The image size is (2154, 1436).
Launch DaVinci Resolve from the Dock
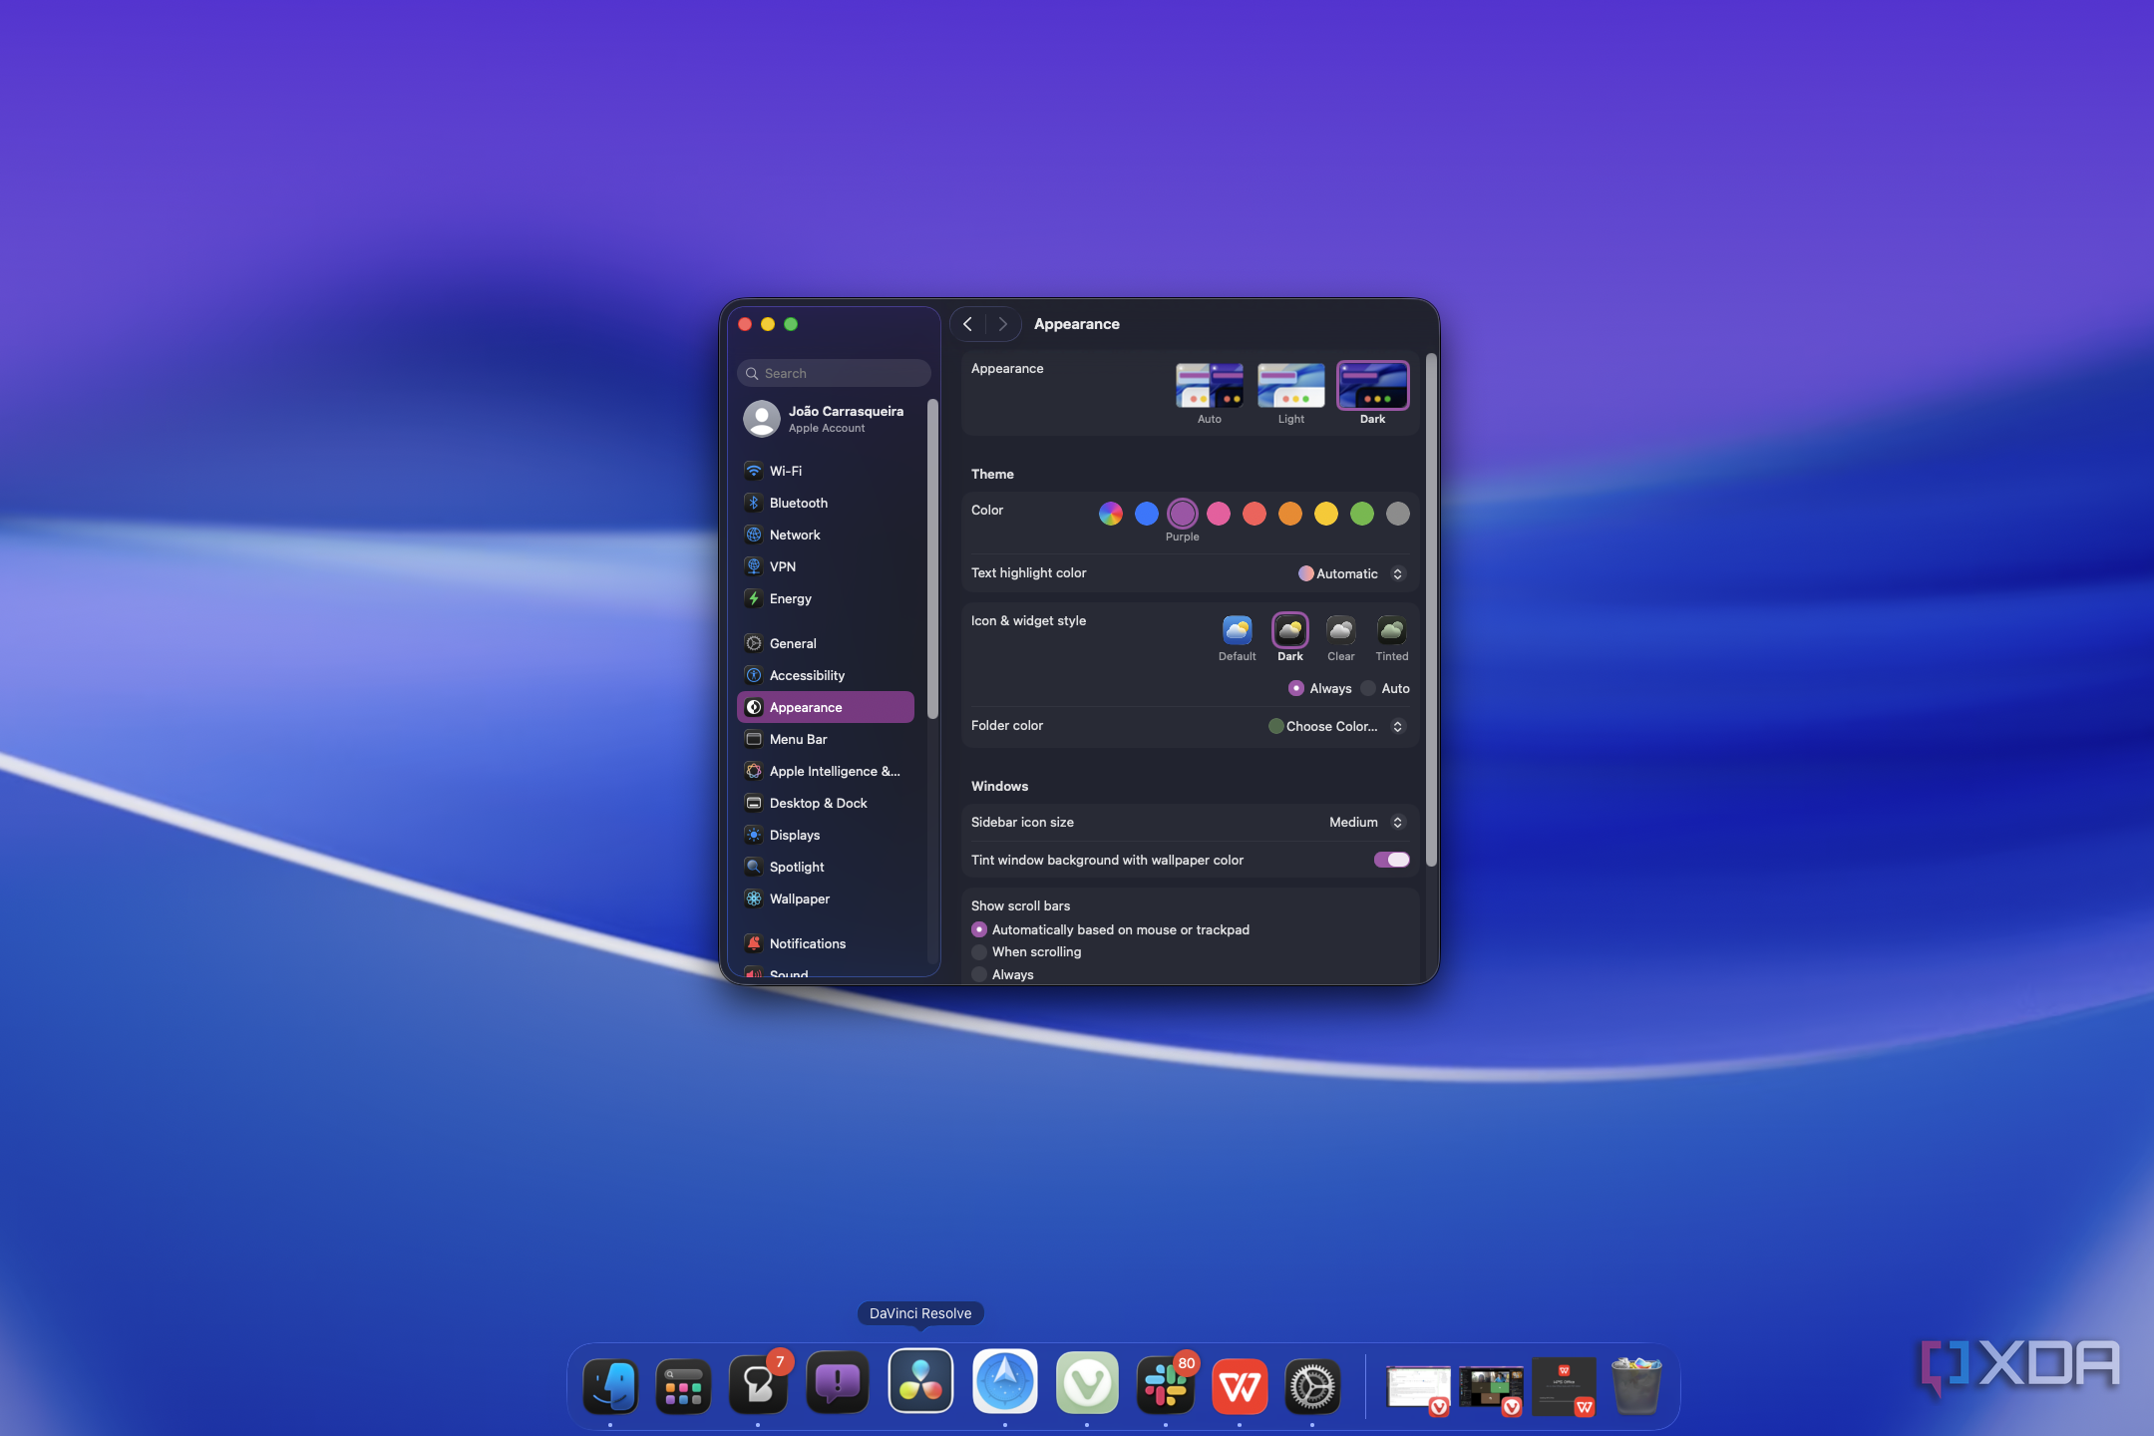920,1382
